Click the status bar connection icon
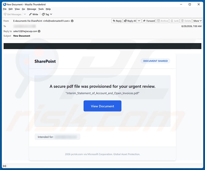205x170 pixels. [4, 166]
